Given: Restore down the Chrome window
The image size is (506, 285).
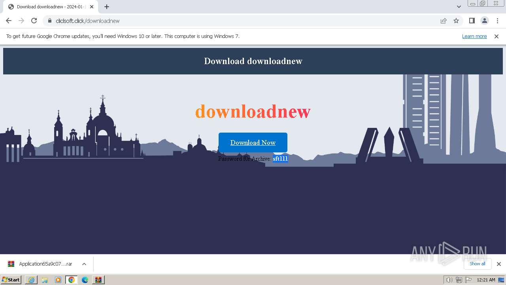Looking at the screenshot, I should (x=483, y=4).
